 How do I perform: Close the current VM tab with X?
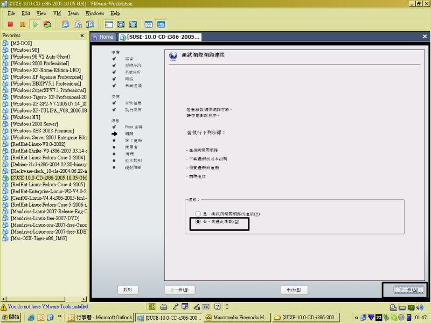pyautogui.click(x=425, y=36)
